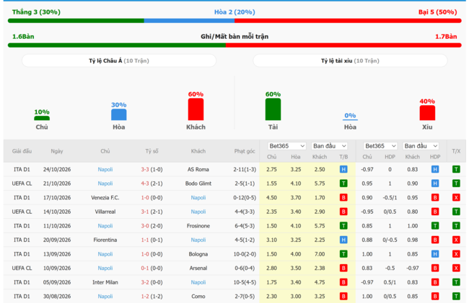Screen dimensions: 469x303
Task: Click the 1.7Bàn goals conceded value
Action: pos(446,37)
